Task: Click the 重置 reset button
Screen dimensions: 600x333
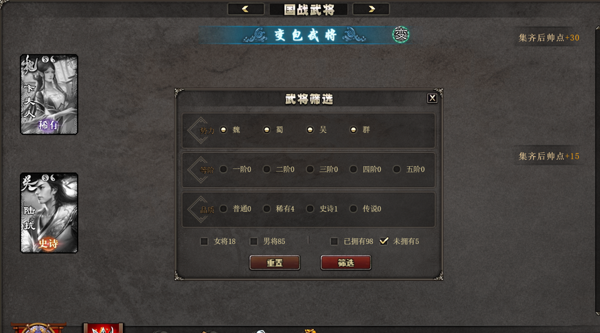Action: pos(275,263)
